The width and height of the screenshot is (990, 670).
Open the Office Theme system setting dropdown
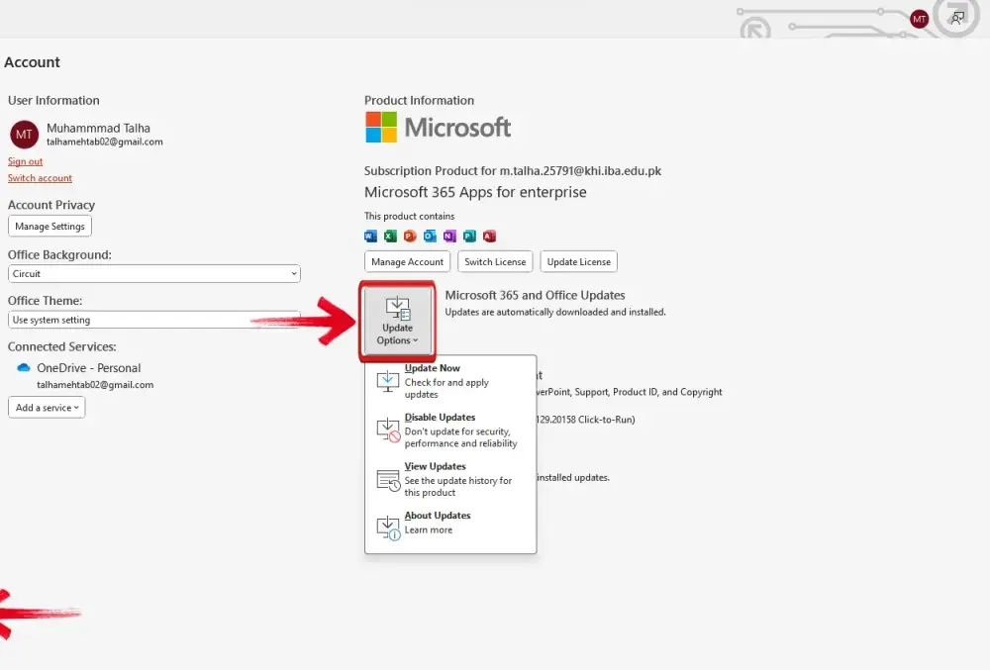tap(154, 320)
